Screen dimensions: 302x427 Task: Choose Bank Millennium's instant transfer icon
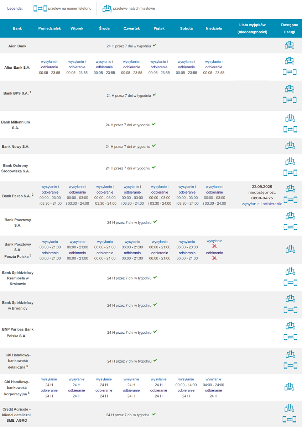[290, 118]
